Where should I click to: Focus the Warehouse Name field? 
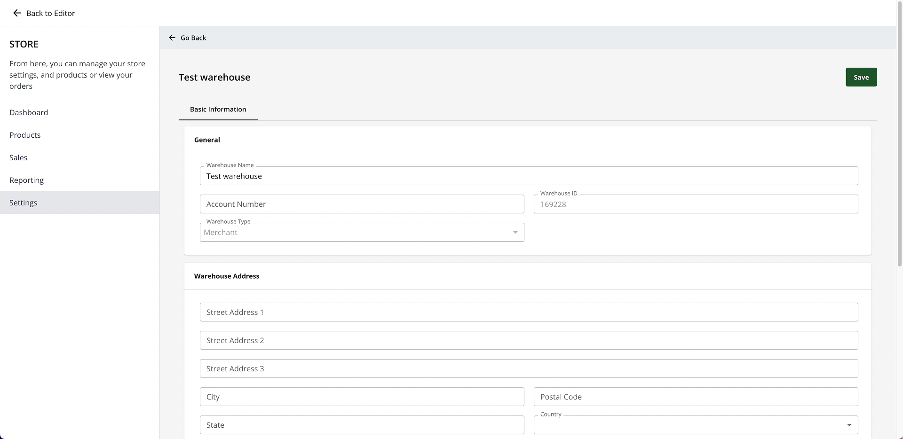529,176
